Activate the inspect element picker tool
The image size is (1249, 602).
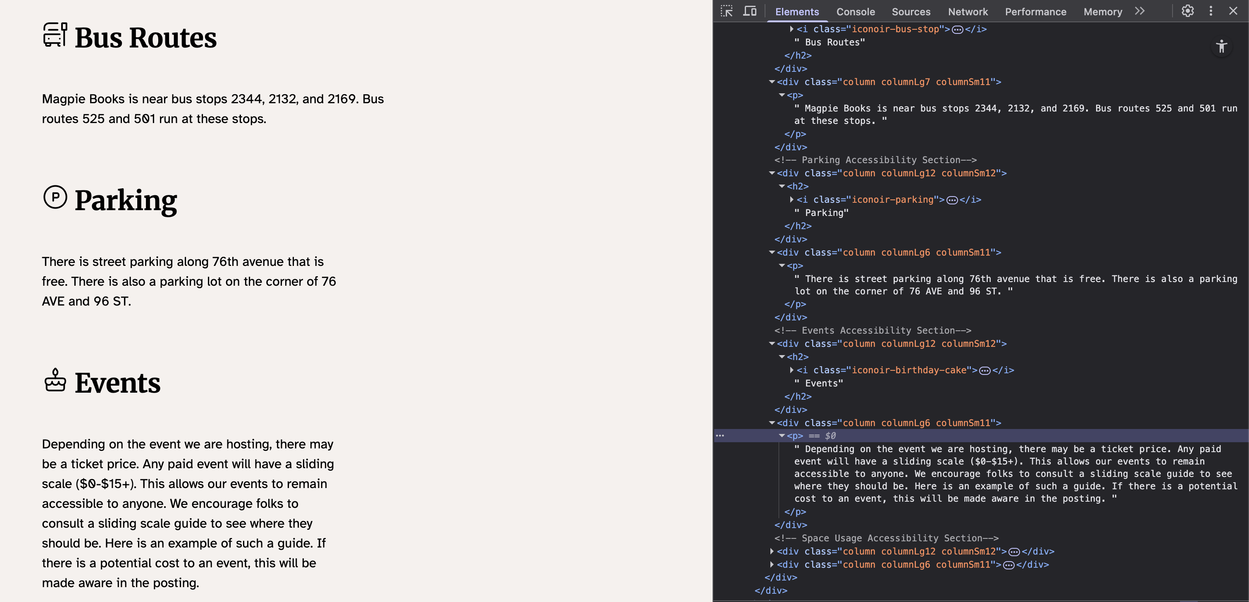point(727,11)
